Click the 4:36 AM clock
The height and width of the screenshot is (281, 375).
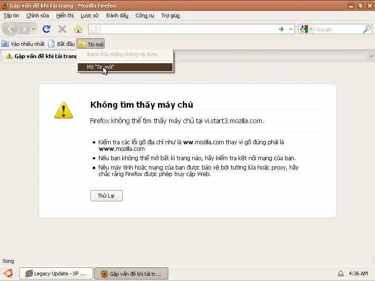pos(358,274)
